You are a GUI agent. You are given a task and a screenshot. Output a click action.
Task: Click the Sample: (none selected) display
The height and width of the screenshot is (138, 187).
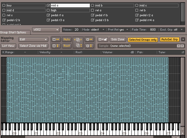[137, 46]
